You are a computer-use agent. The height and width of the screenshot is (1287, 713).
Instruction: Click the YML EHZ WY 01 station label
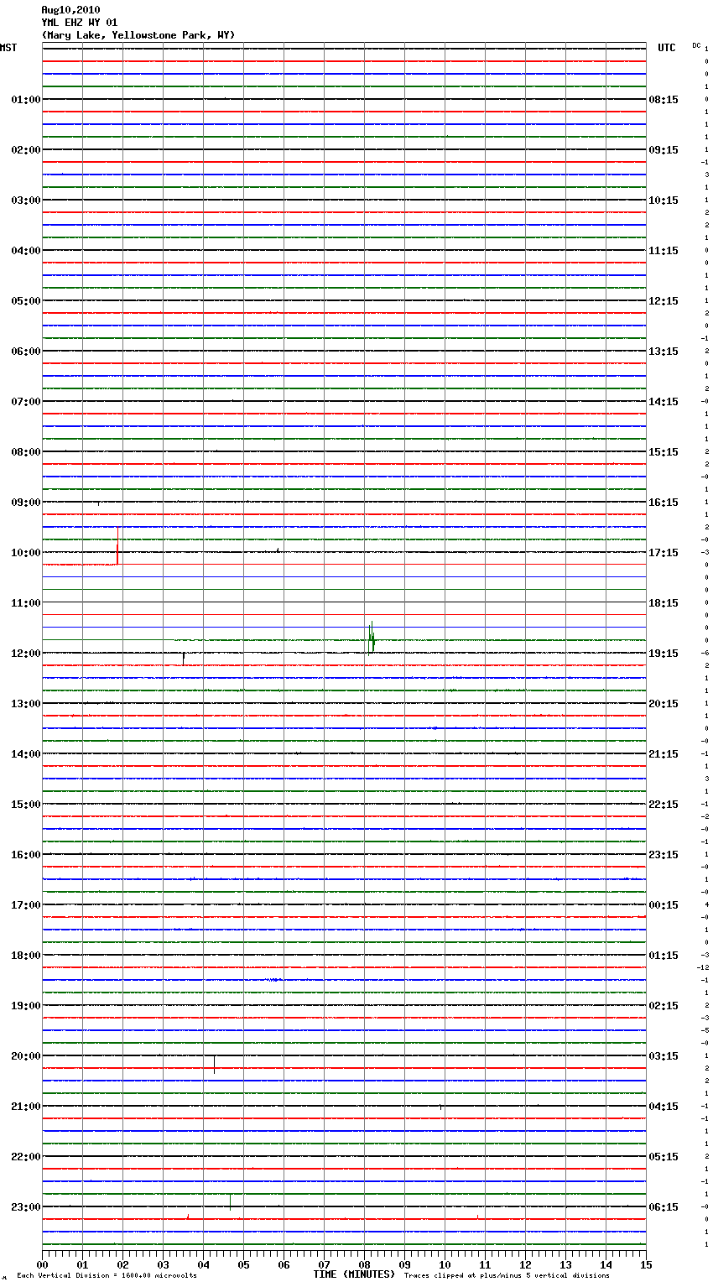tap(80, 23)
